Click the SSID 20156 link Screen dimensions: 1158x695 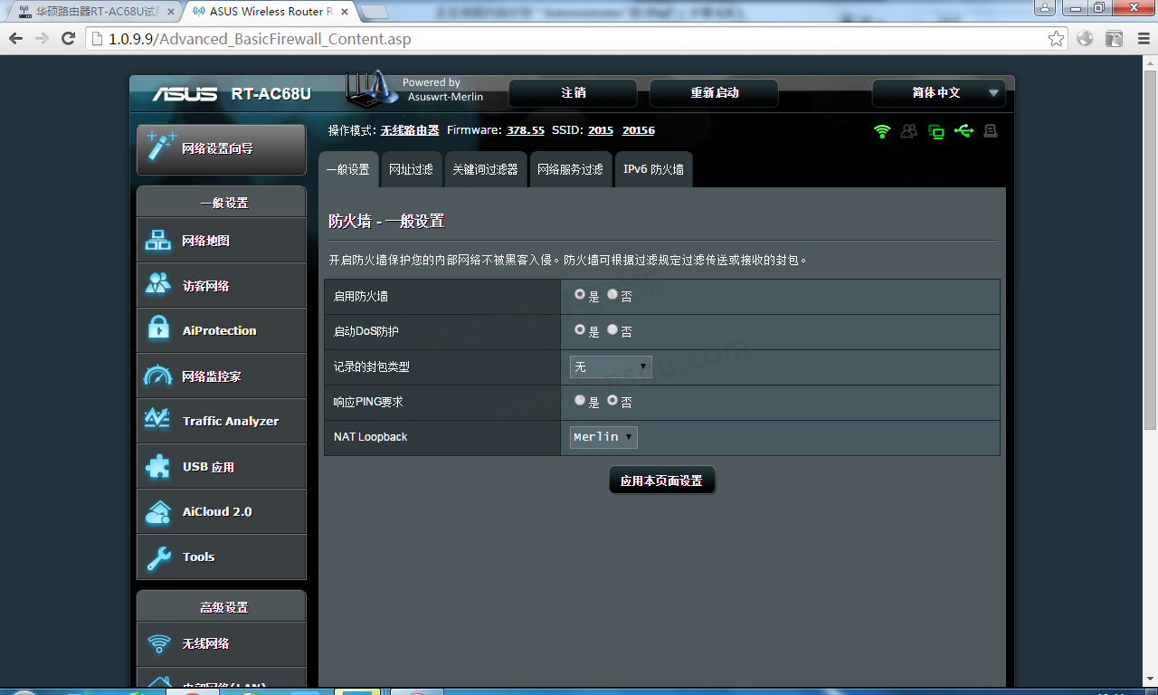[x=639, y=130]
